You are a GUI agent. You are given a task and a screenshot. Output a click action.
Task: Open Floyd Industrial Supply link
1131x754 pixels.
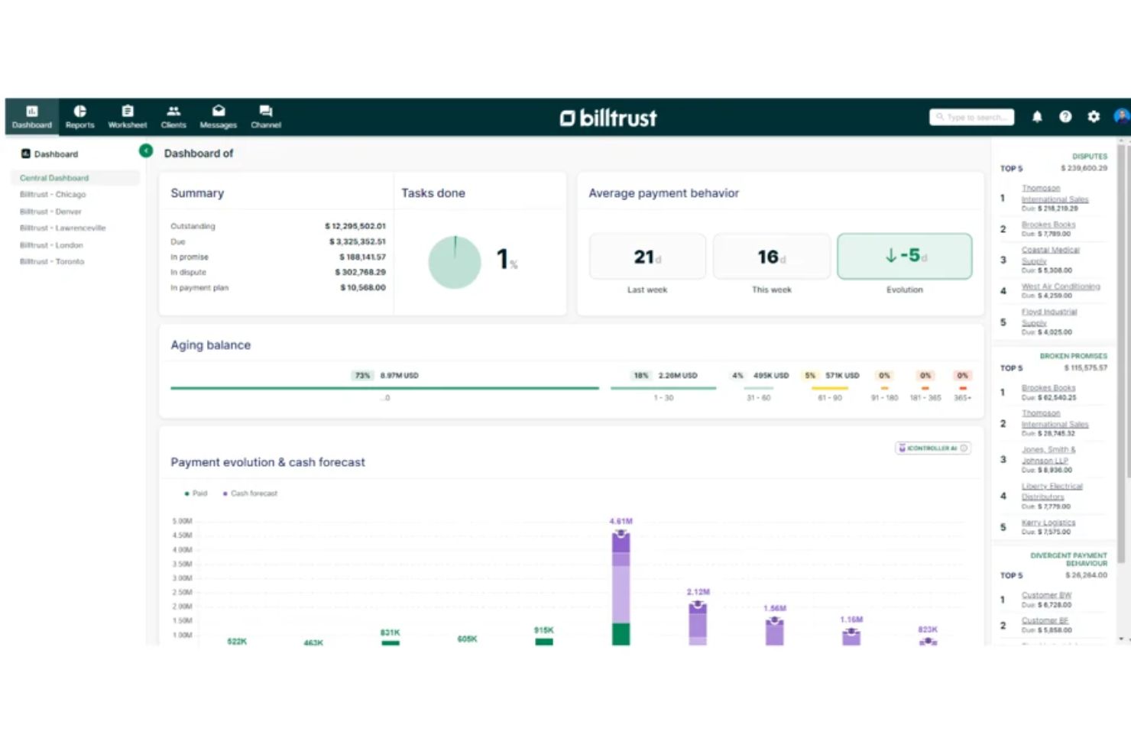pyautogui.click(x=1049, y=317)
